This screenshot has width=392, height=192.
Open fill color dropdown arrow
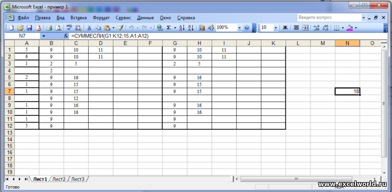point(356,28)
